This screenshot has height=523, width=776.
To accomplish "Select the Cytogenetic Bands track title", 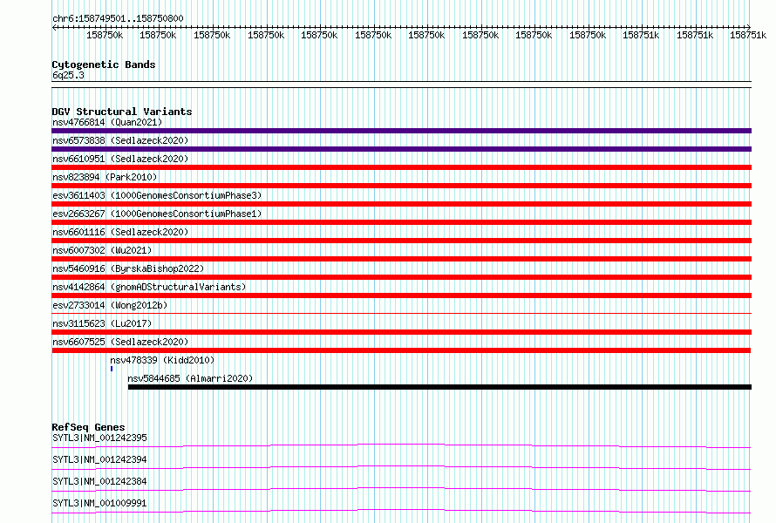I will [104, 65].
